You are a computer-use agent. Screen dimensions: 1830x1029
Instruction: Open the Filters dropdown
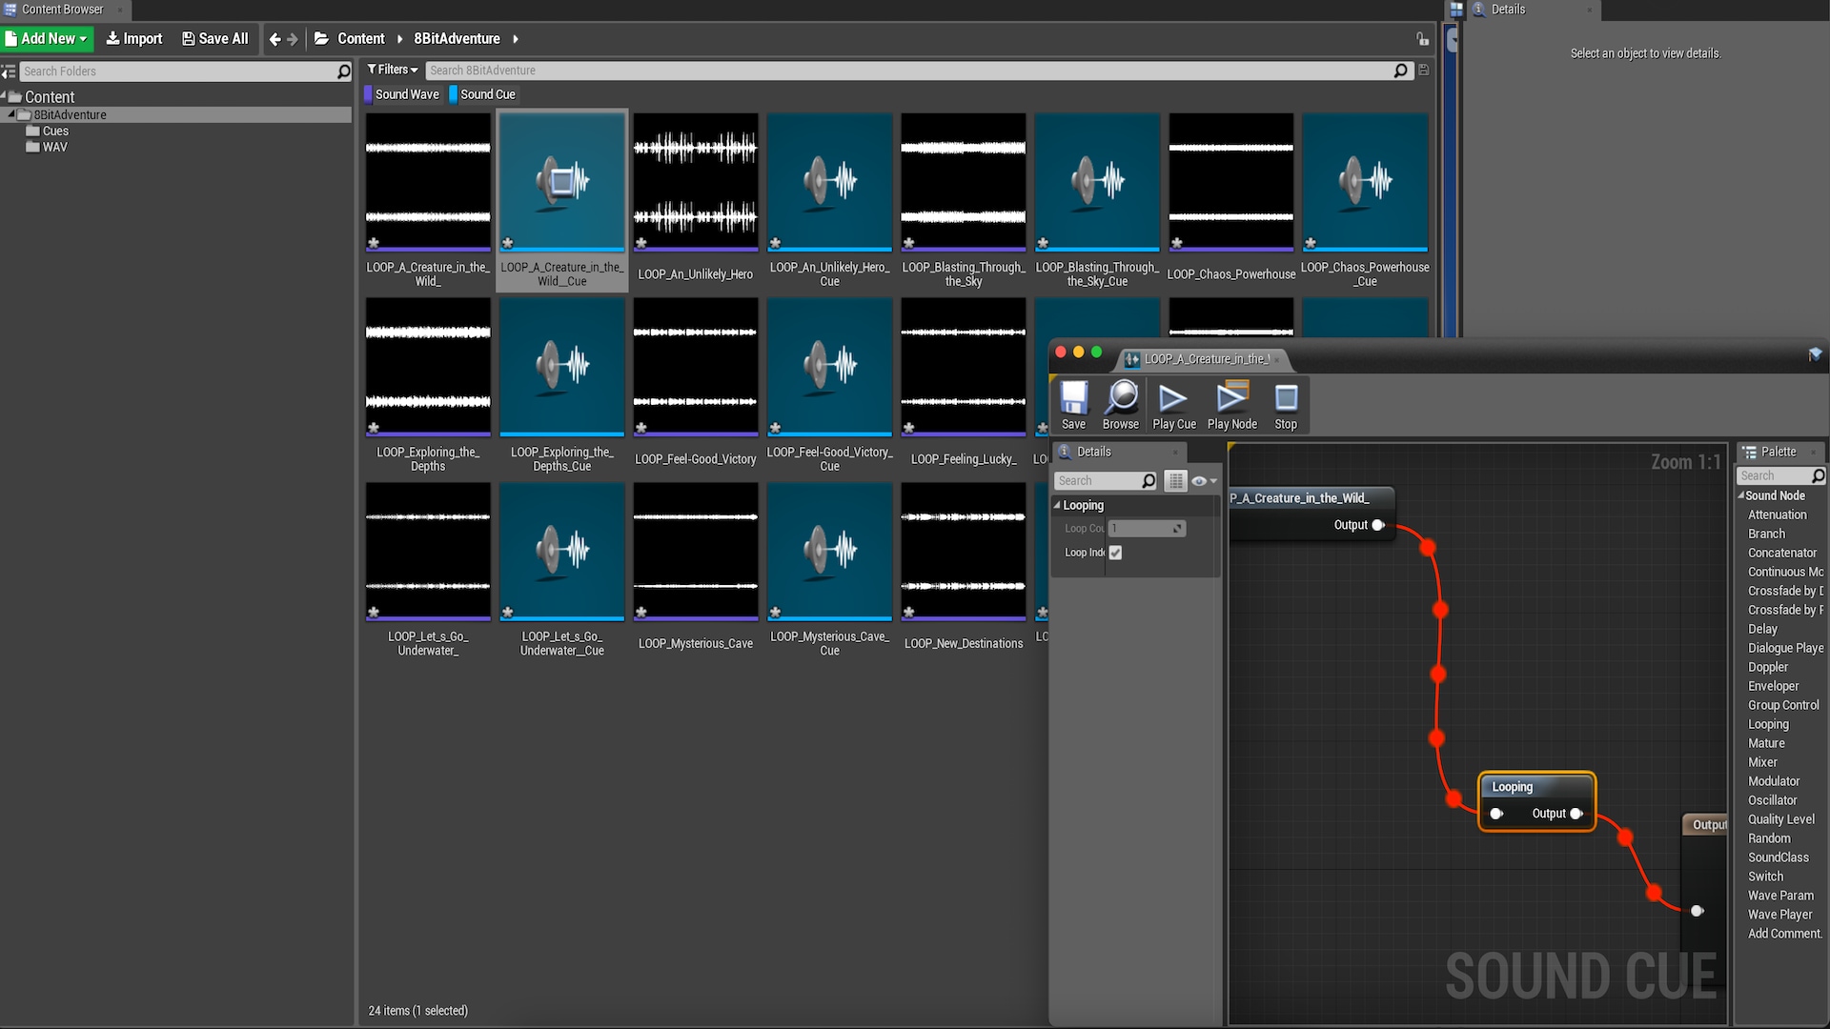[x=393, y=70]
